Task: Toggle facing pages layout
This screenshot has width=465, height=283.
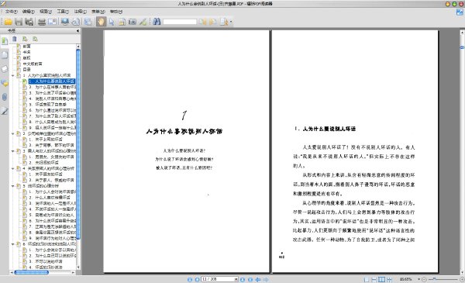Action: click(381, 279)
